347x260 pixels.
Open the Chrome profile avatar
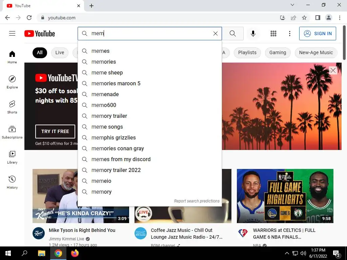pos(329,18)
